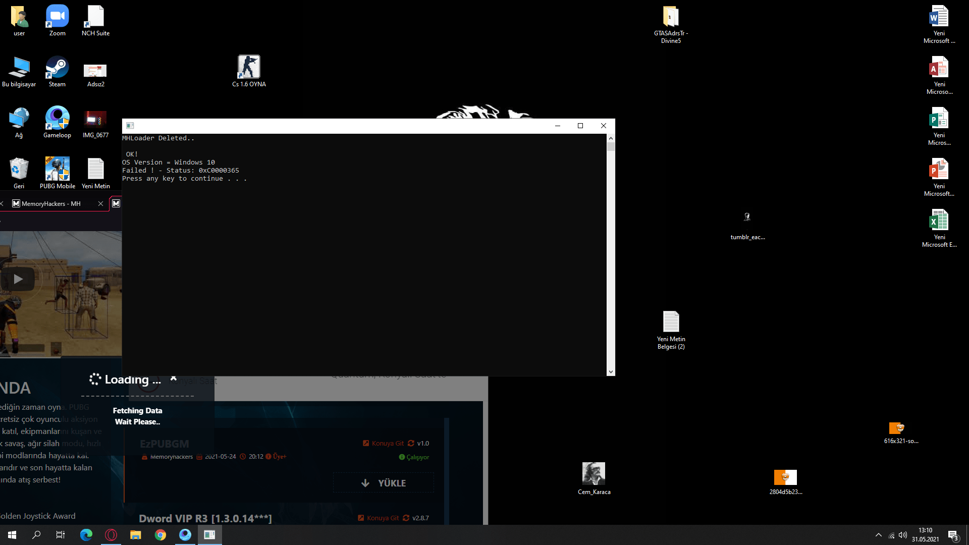Launch the Gameloop desktop shortcut

[x=57, y=123]
